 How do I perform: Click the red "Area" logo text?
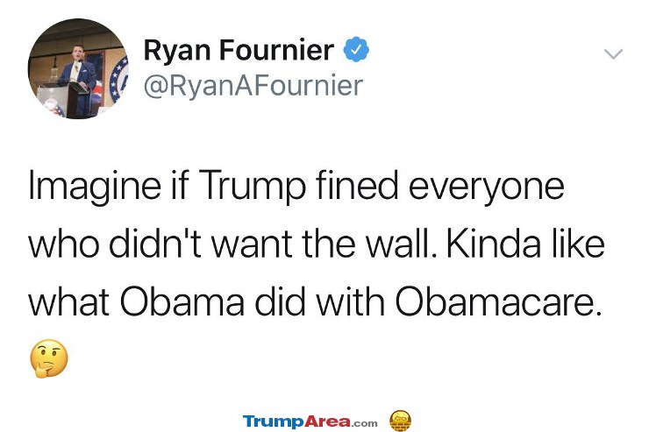tap(328, 421)
